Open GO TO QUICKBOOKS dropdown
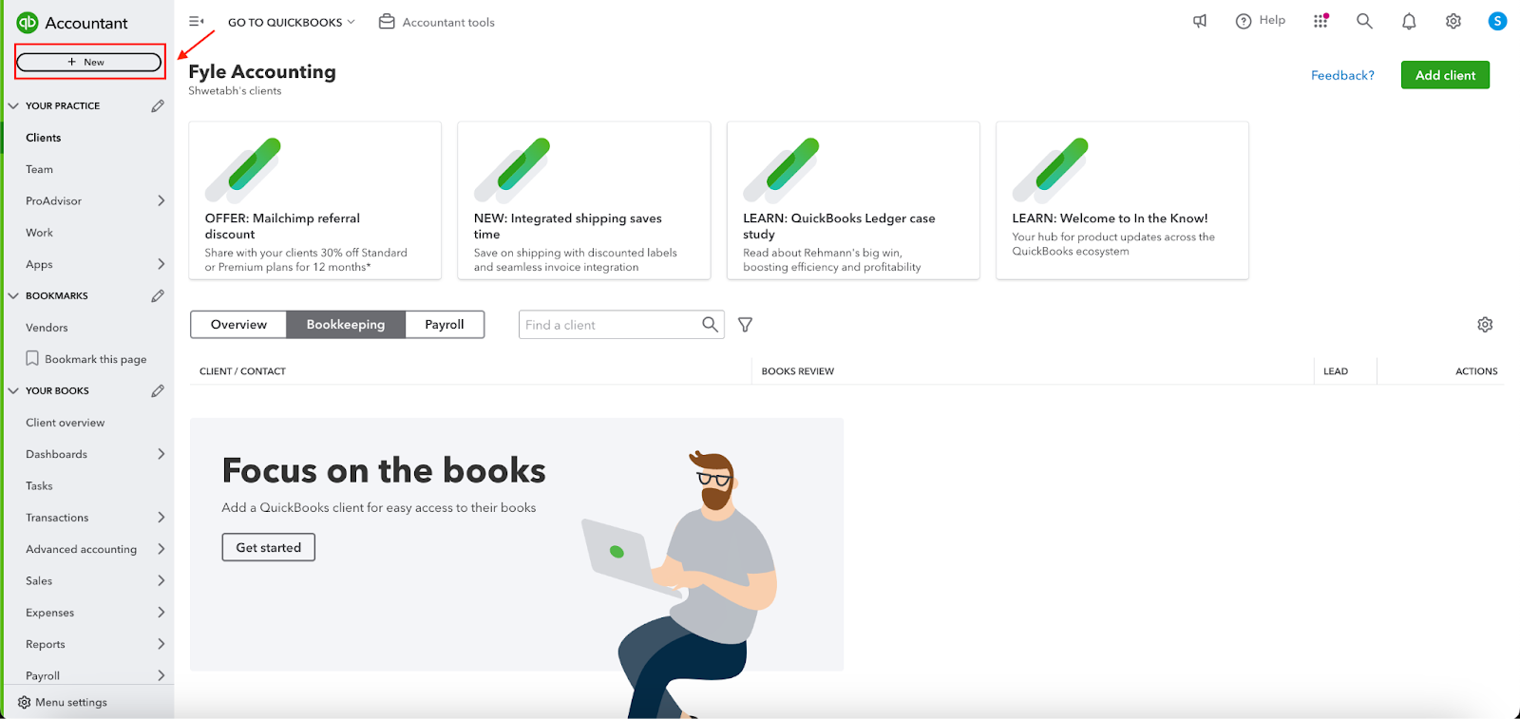 [291, 22]
